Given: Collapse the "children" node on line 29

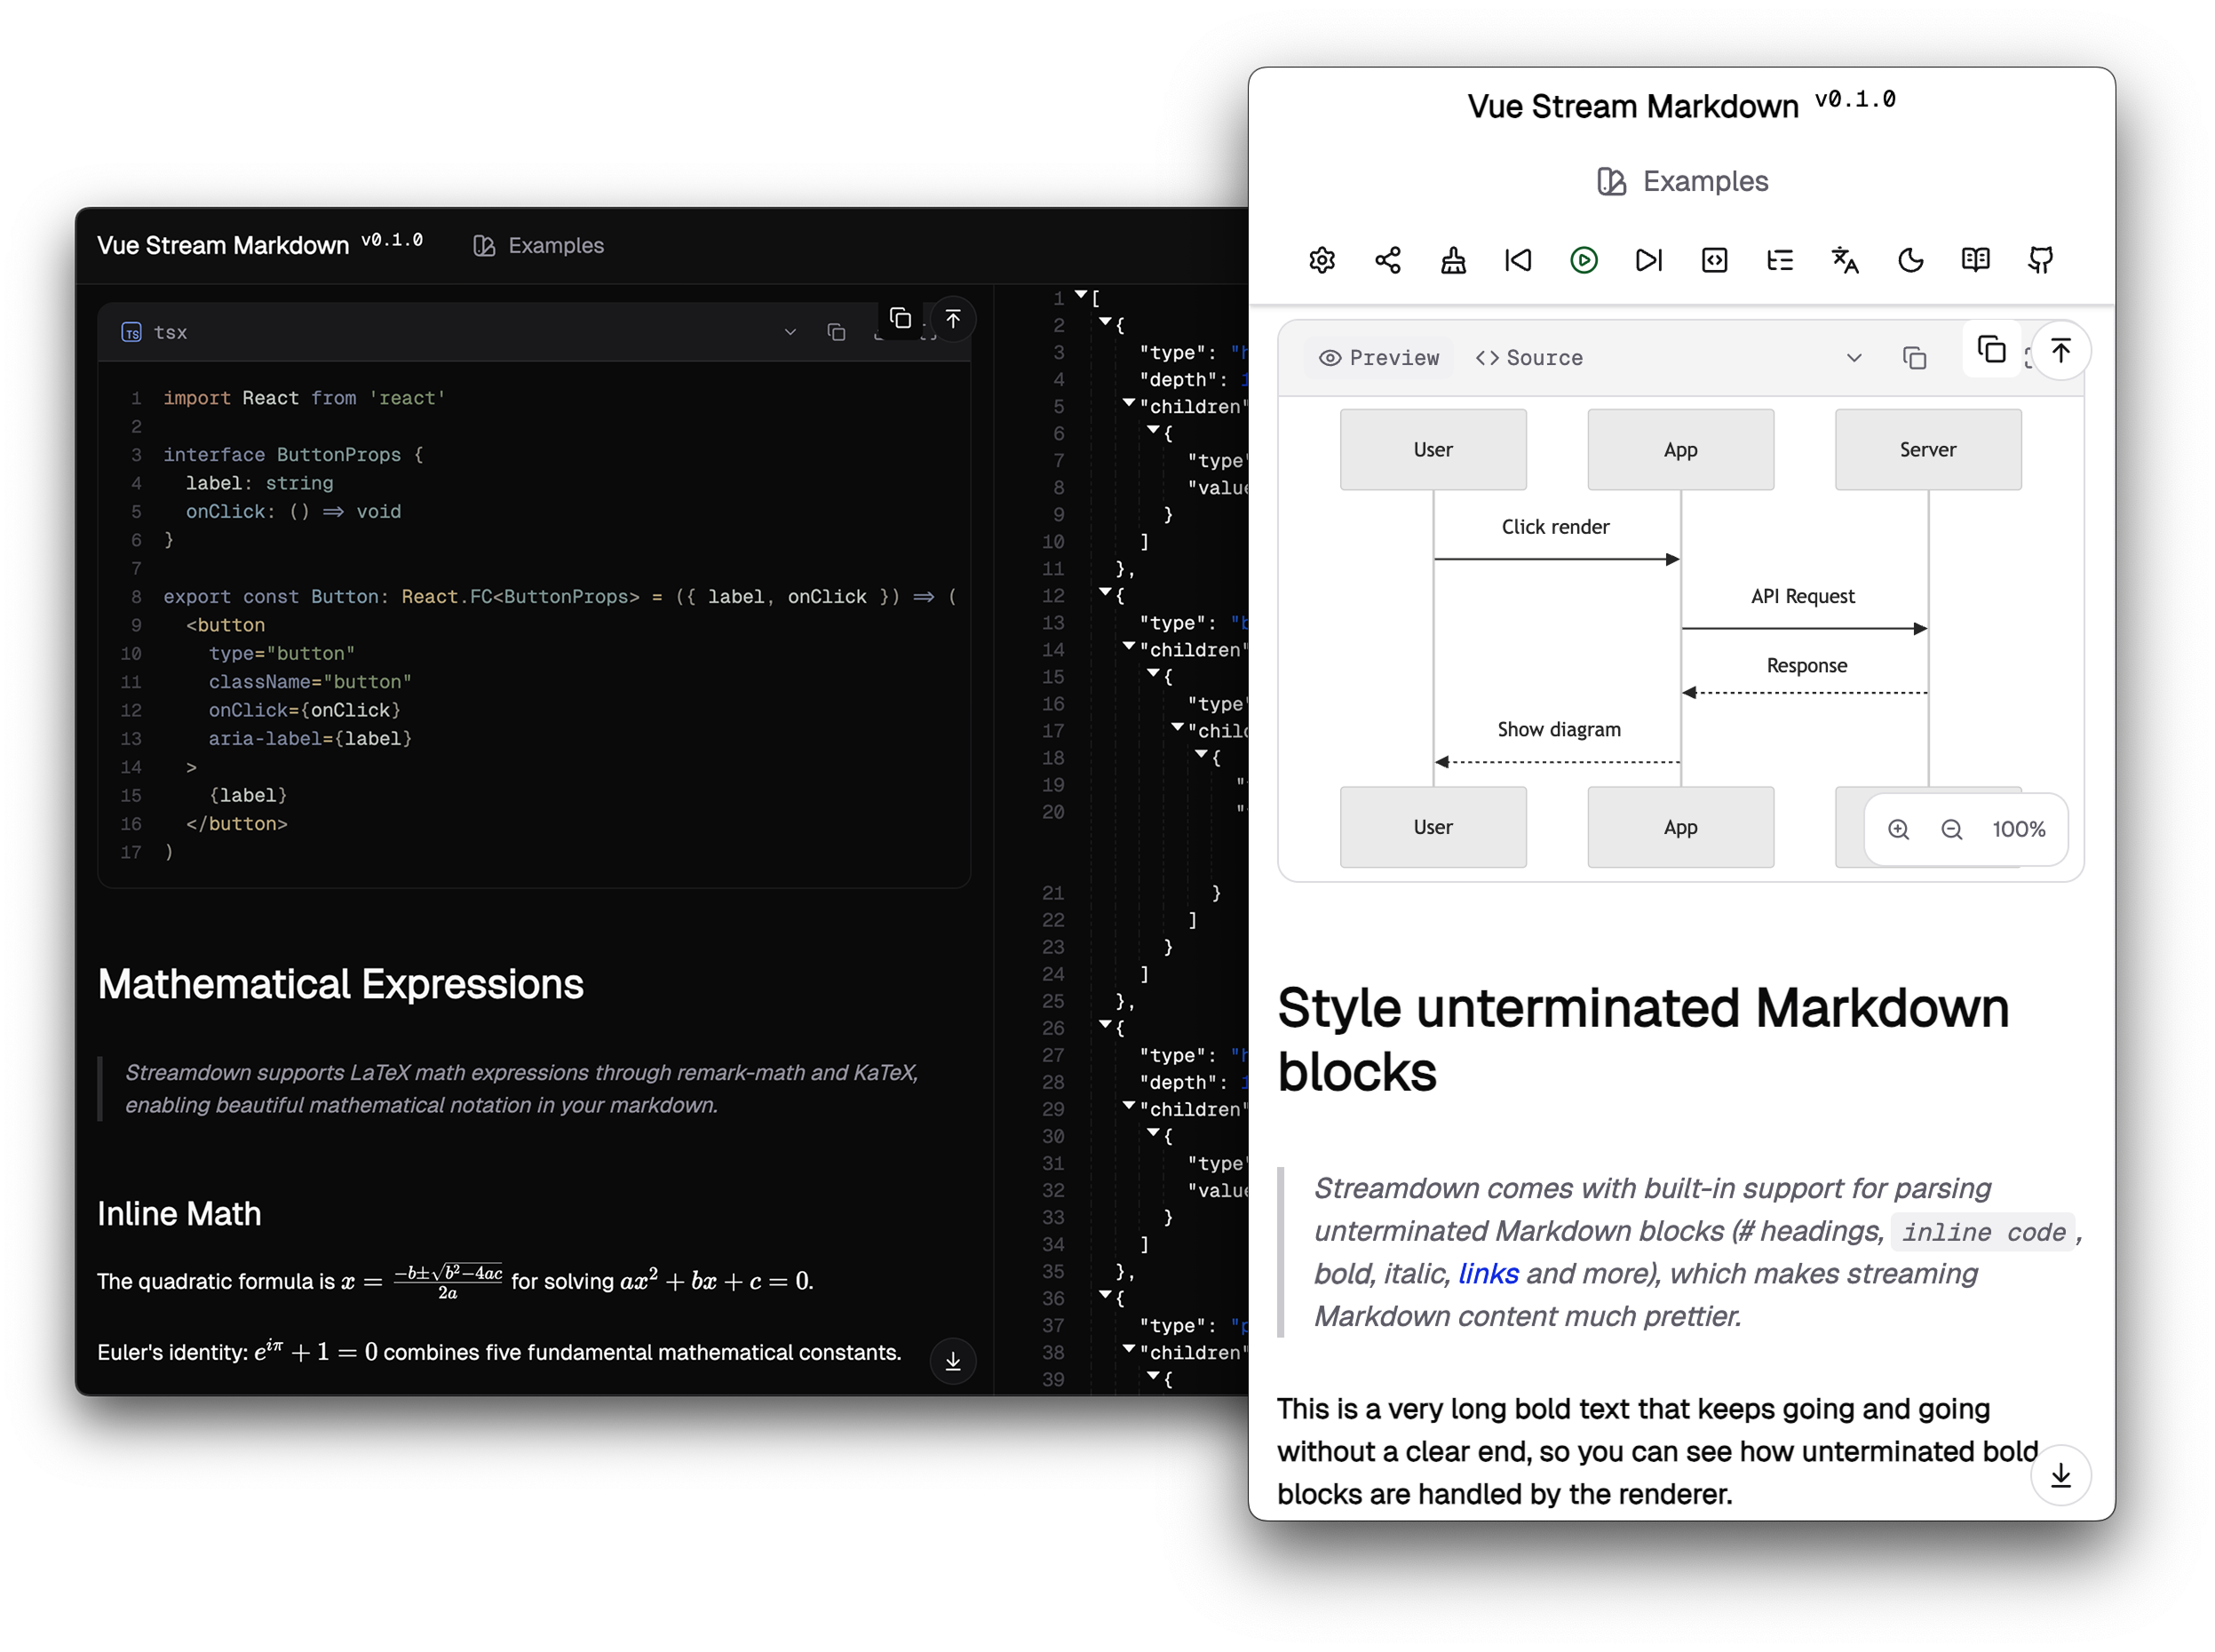Looking at the screenshot, I should point(1129,1105).
